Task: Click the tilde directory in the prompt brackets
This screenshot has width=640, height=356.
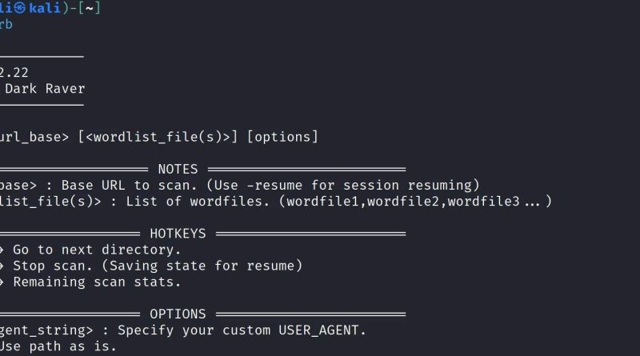Action: pyautogui.click(x=90, y=8)
